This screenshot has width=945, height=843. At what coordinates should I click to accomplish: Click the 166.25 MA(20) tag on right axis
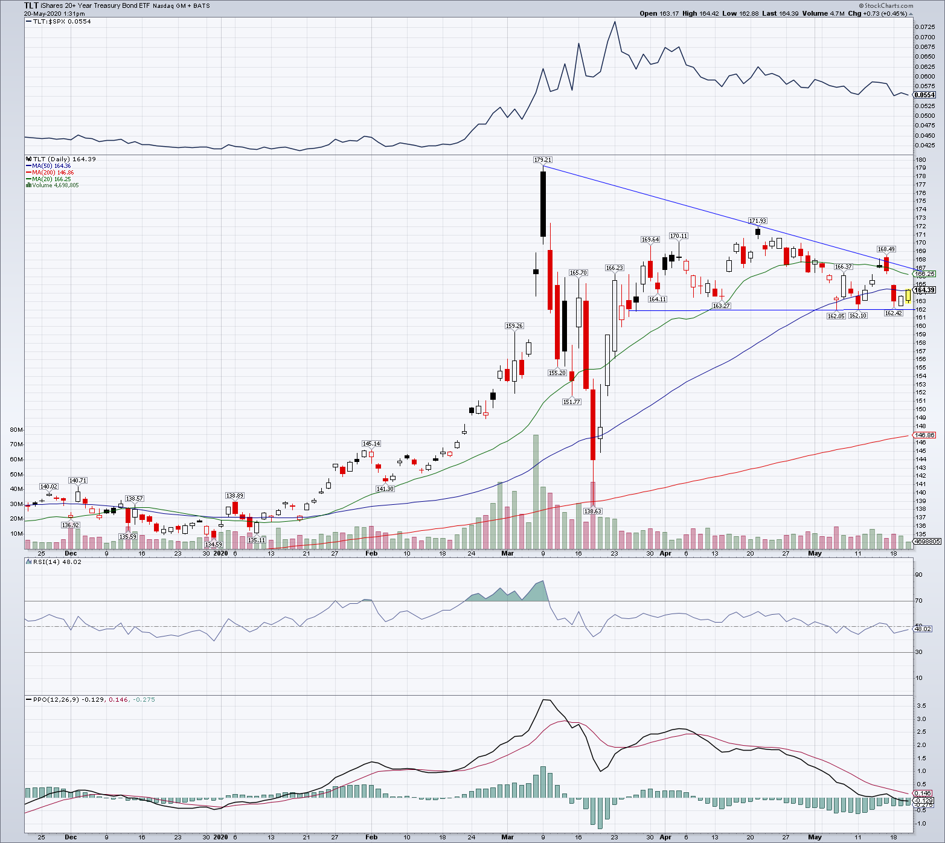tap(924, 274)
